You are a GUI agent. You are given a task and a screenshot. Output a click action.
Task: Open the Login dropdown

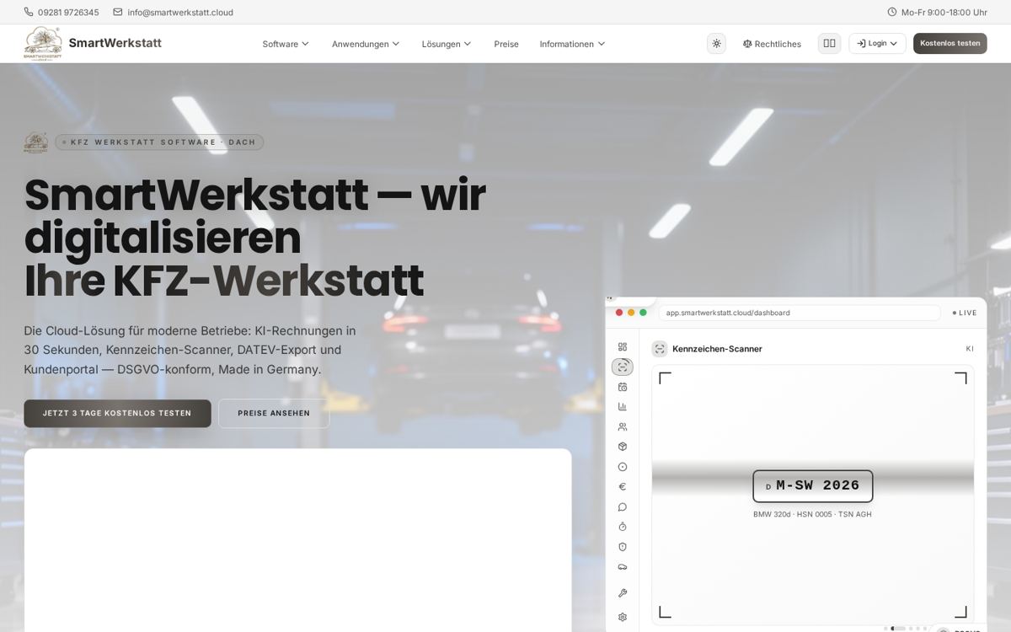pyautogui.click(x=877, y=43)
